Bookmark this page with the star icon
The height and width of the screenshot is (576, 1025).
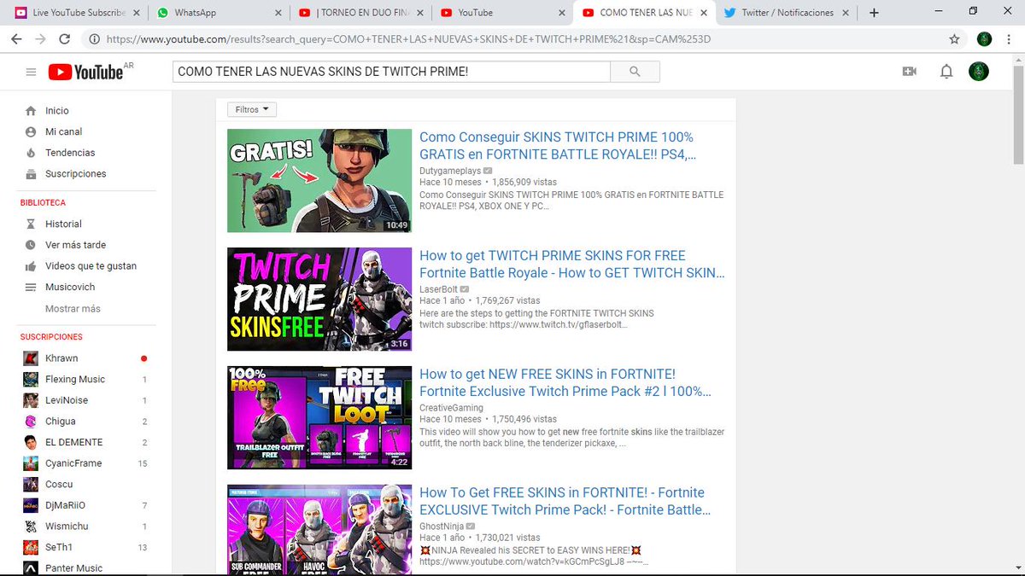click(954, 39)
